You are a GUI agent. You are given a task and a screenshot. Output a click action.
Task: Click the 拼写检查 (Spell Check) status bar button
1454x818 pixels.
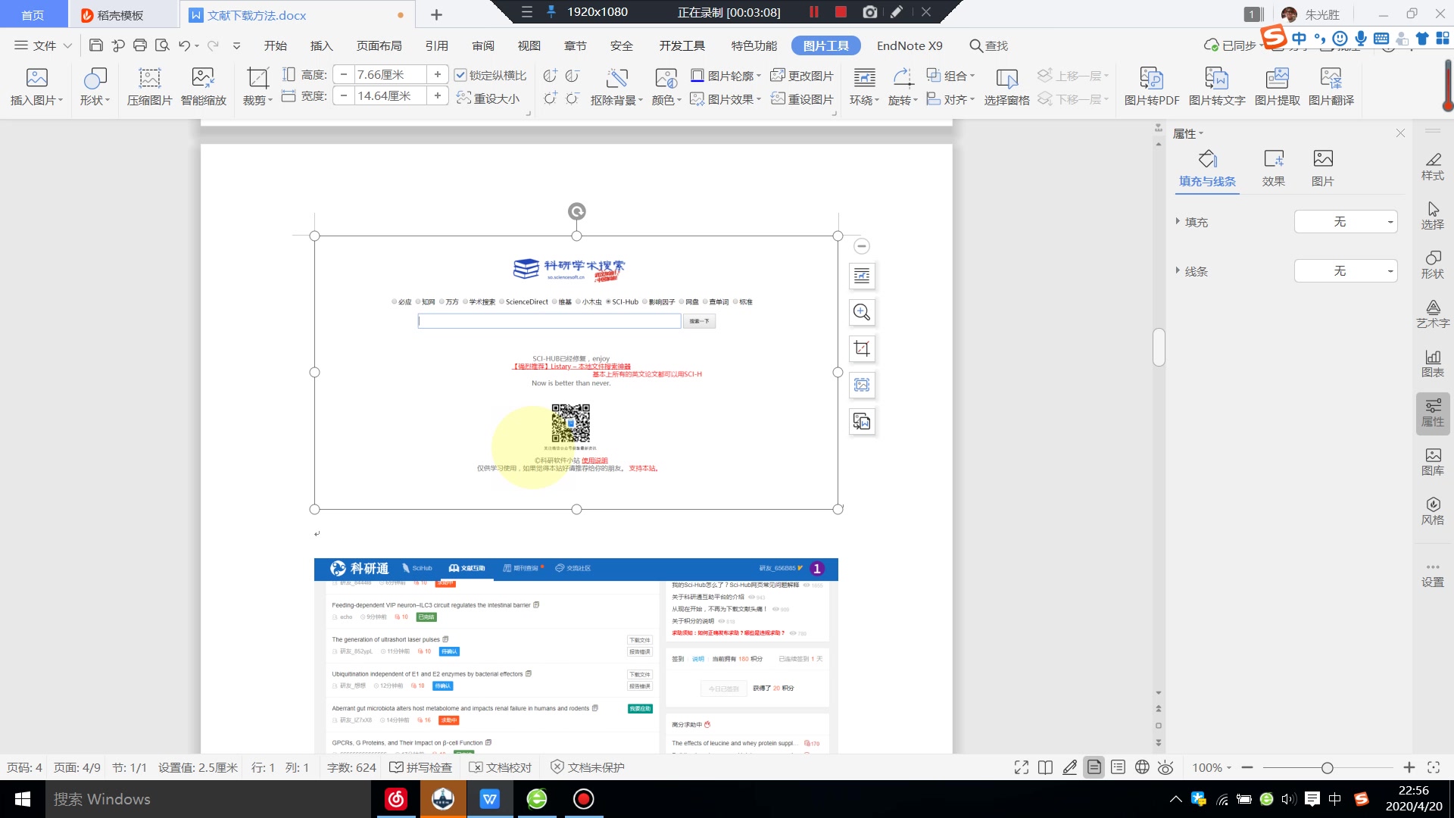(420, 767)
